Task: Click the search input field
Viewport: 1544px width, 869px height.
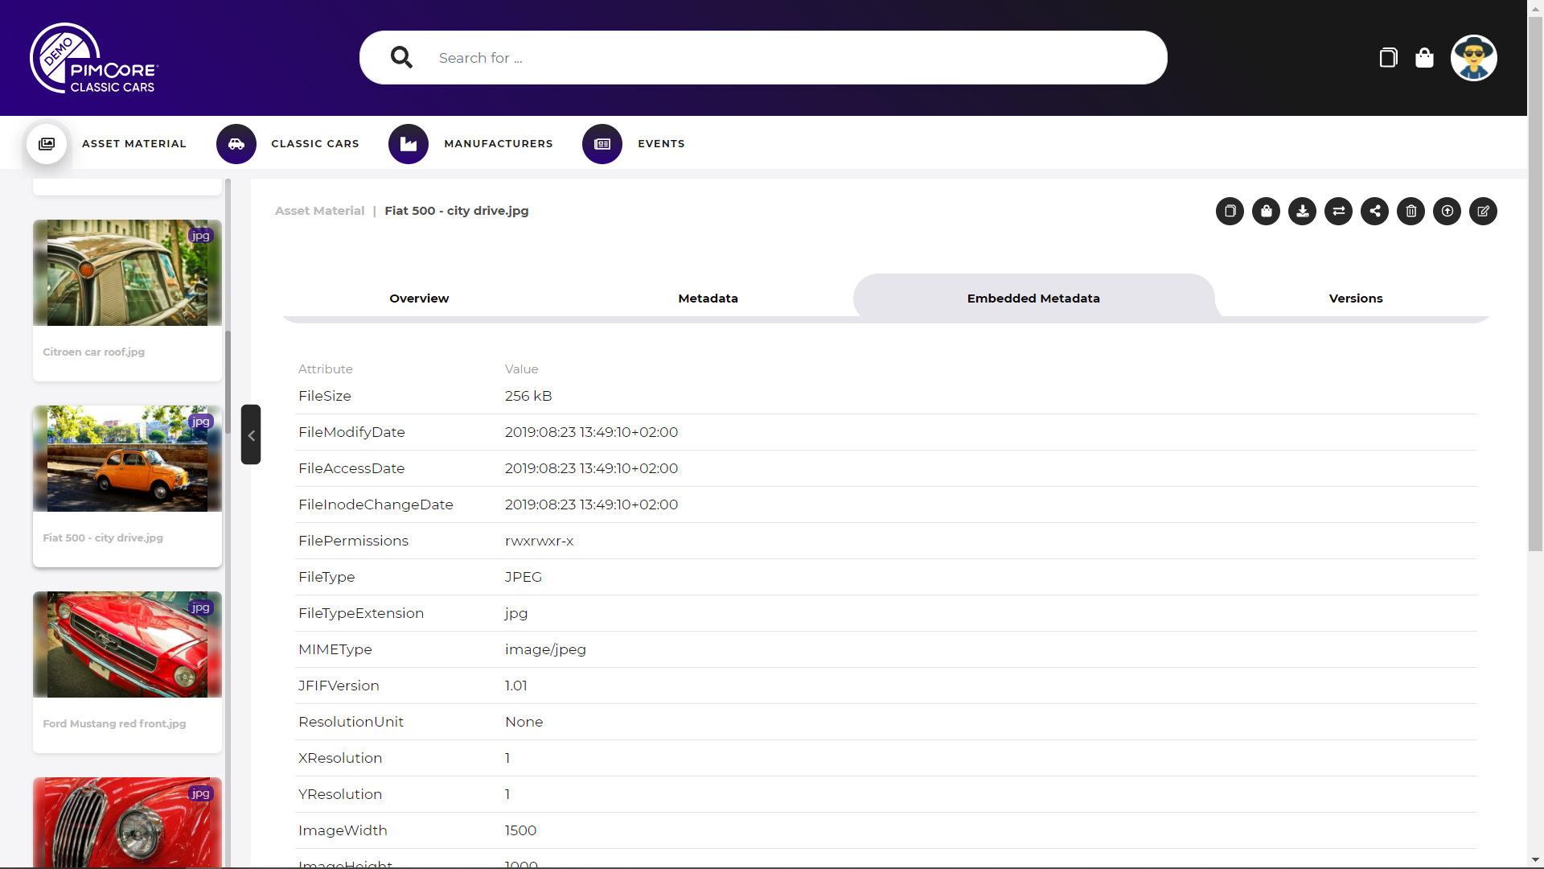Action: pyautogui.click(x=762, y=57)
